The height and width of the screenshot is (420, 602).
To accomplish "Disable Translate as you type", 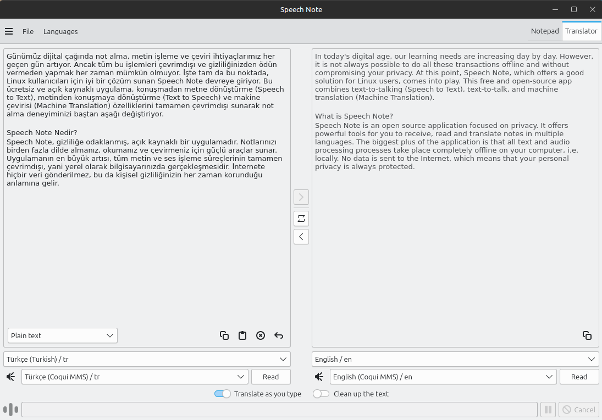I will pyautogui.click(x=223, y=394).
